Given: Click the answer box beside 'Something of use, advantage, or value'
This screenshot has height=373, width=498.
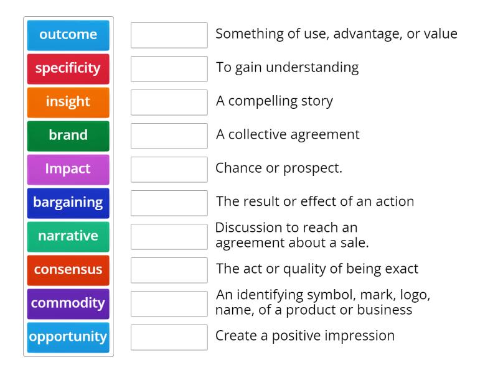Looking at the screenshot, I should [x=169, y=35].
